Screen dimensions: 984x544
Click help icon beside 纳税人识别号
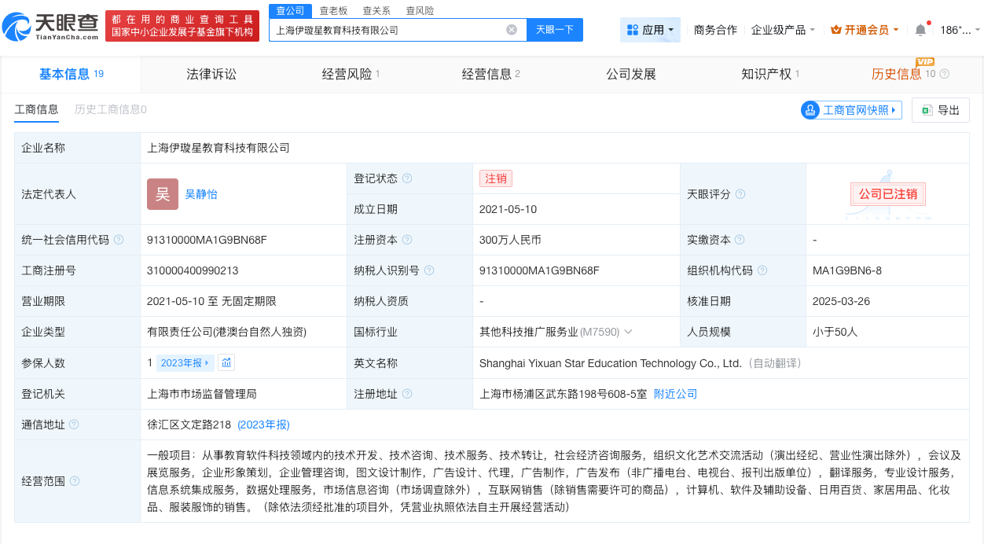click(x=428, y=270)
